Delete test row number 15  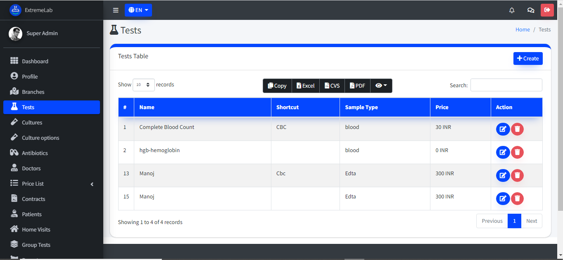(x=517, y=199)
